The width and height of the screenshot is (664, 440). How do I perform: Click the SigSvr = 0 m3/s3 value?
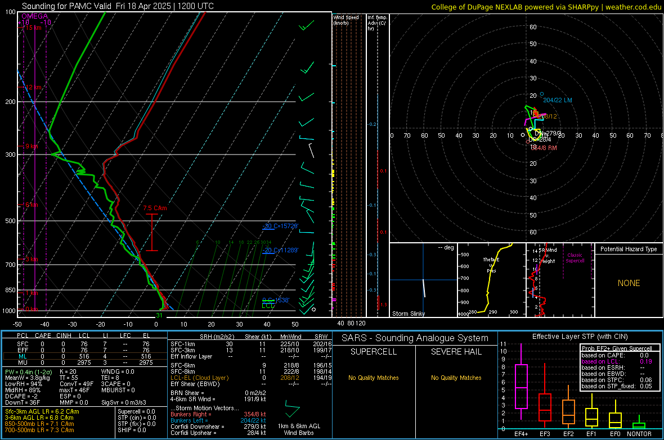124,402
